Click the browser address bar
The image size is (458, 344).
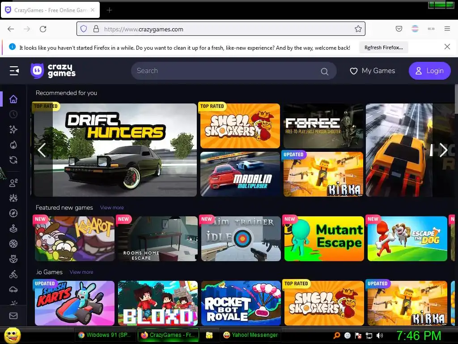point(221,29)
